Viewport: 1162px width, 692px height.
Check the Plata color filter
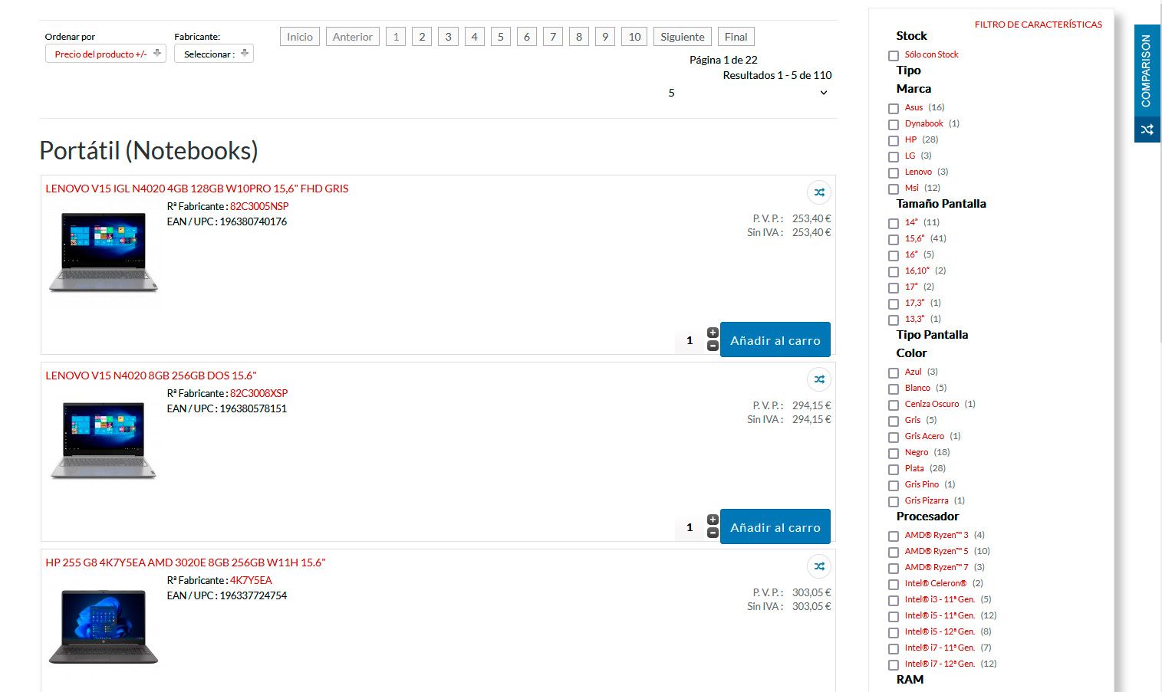click(894, 470)
